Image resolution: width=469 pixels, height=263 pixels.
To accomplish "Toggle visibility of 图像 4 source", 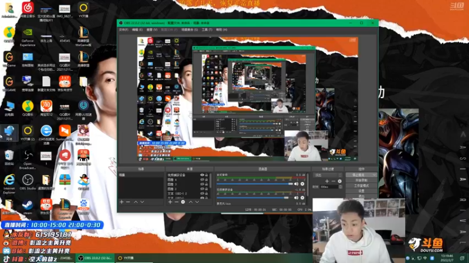I will point(202,180).
